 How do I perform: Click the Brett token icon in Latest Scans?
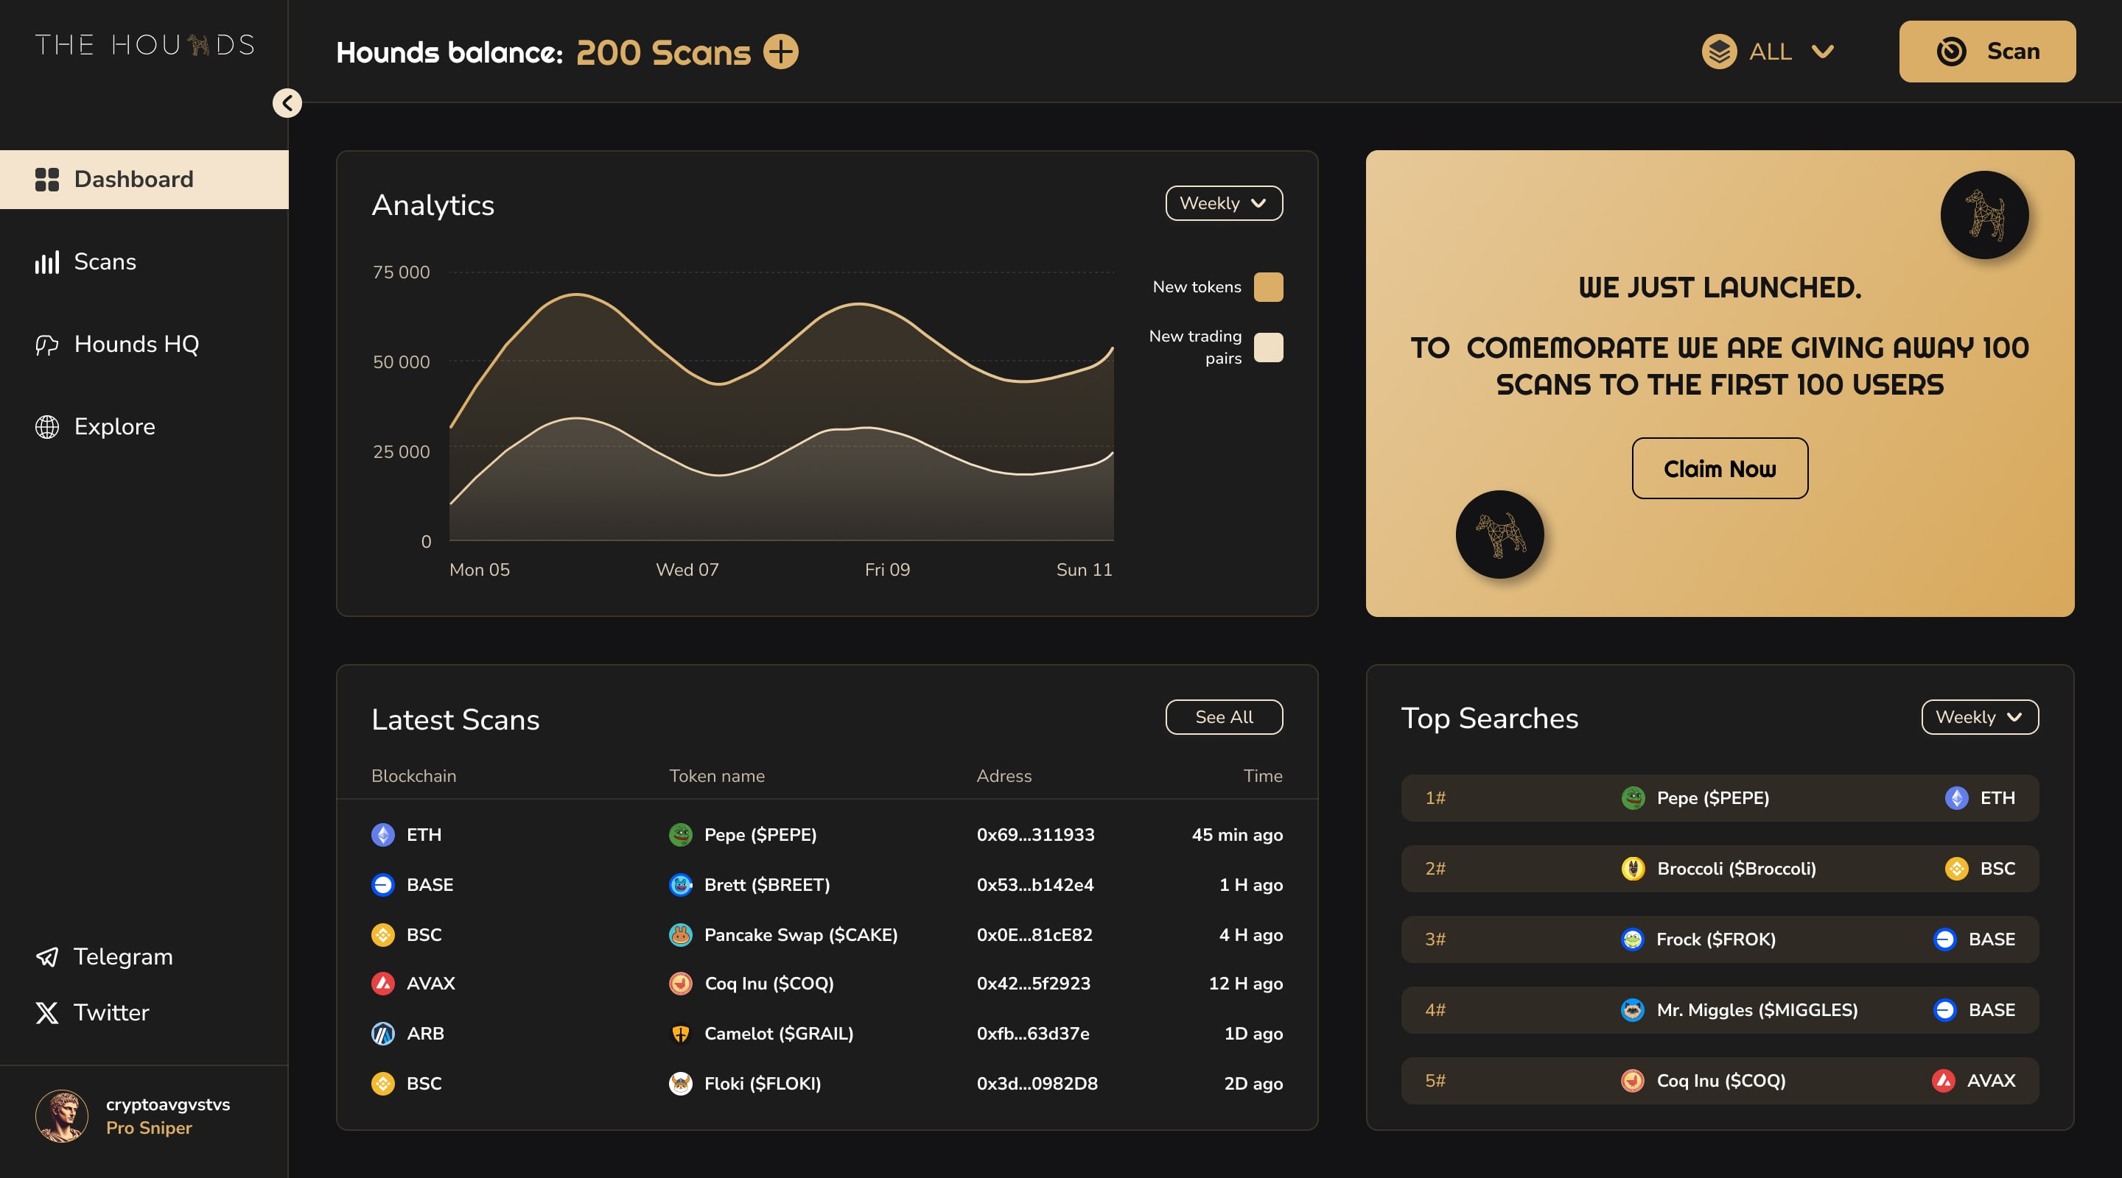(680, 885)
